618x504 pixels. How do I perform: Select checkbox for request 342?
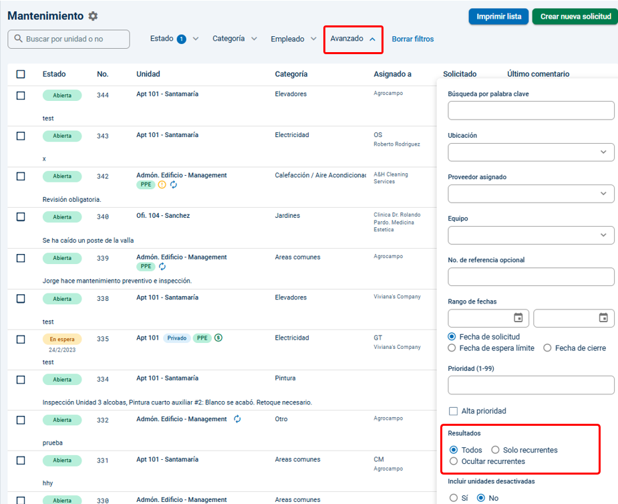pos(21,176)
